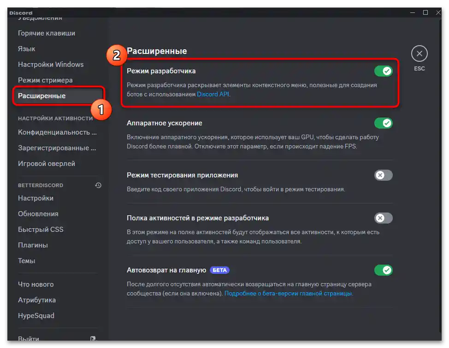Enable Режим тестирования приложения
Viewport: 449px width, 348px height.
[x=383, y=175]
